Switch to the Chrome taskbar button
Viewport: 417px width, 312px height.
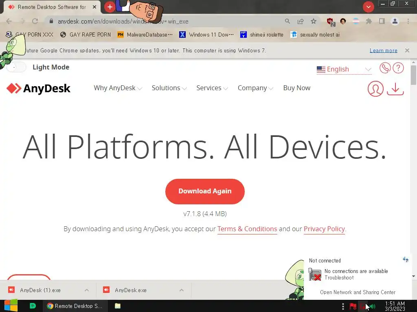click(x=75, y=306)
